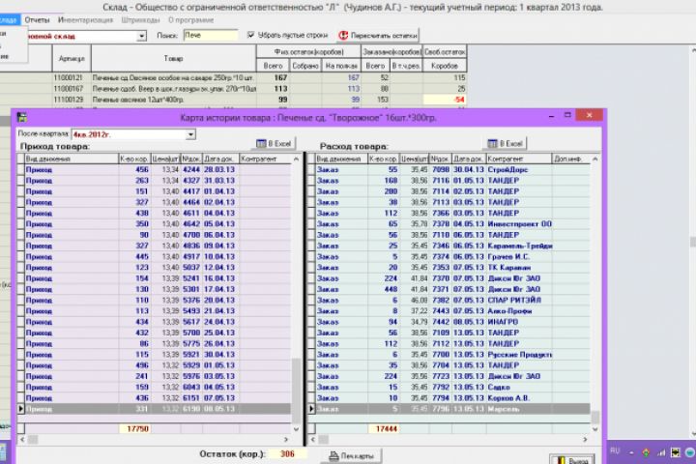This screenshot has width=696, height=464.
Task: Tick the checkbox of Заказ row 7442 ИНАГРО
Action: pyautogui.click(x=311, y=322)
